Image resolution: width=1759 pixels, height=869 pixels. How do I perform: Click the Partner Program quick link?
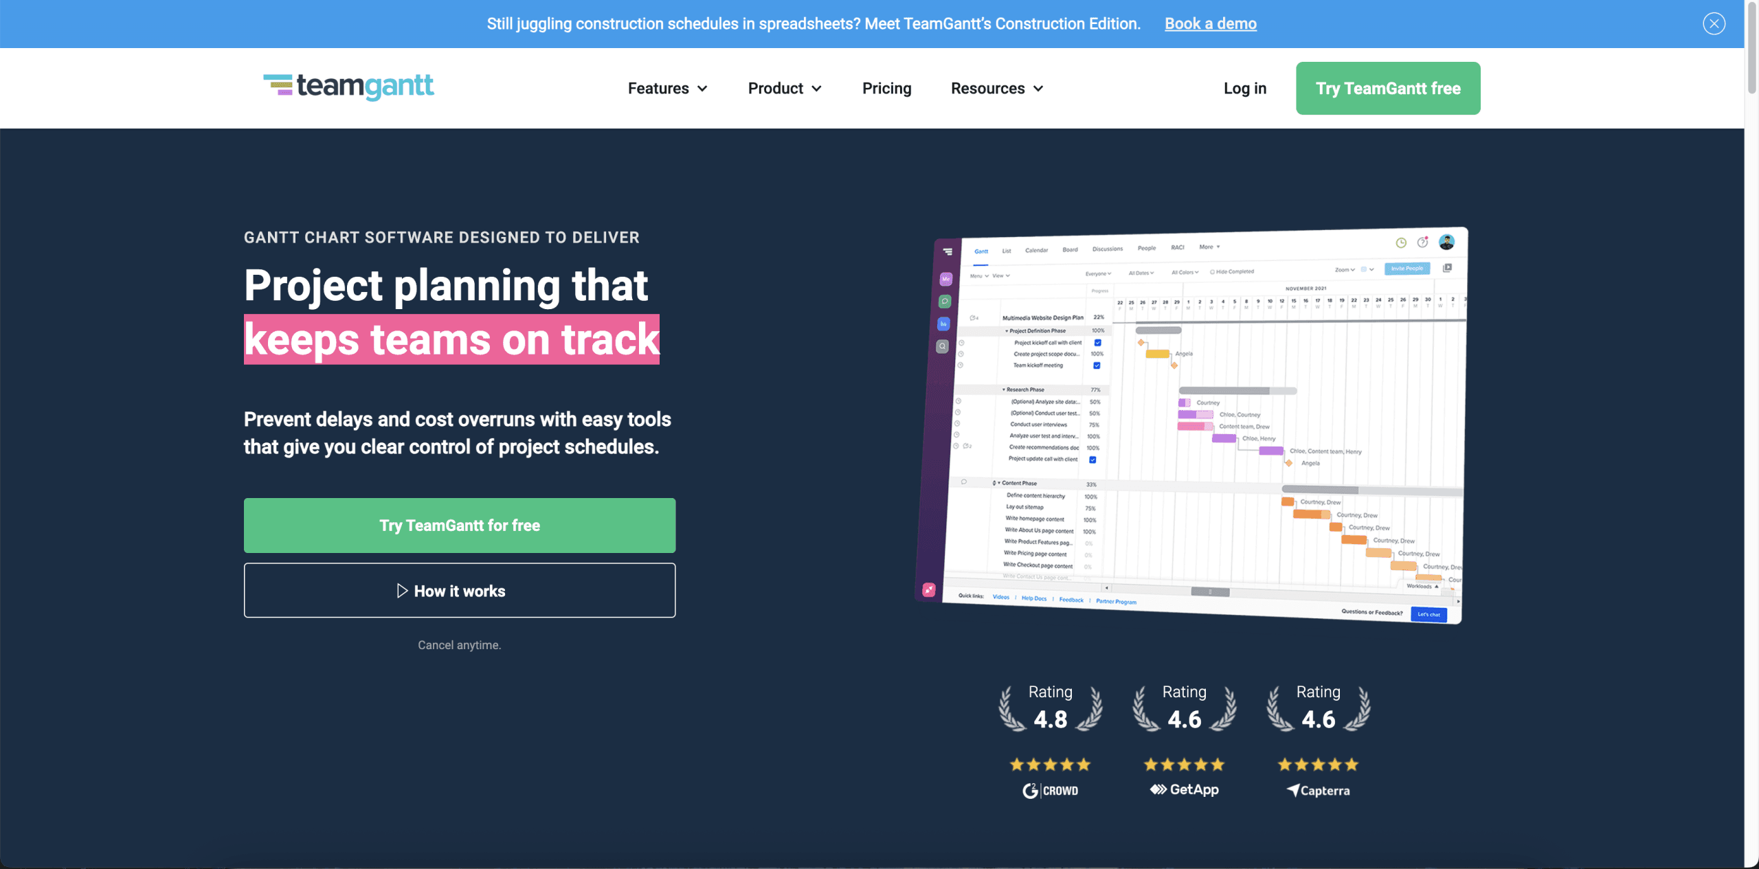(1116, 602)
